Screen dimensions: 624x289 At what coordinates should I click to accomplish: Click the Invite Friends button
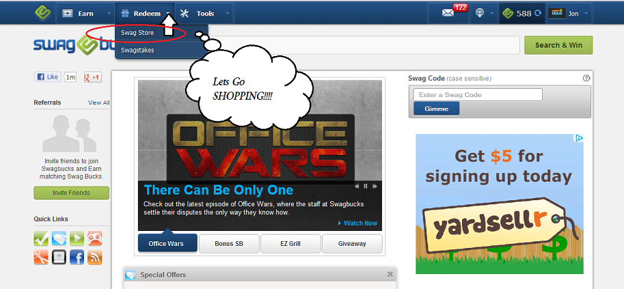(71, 193)
